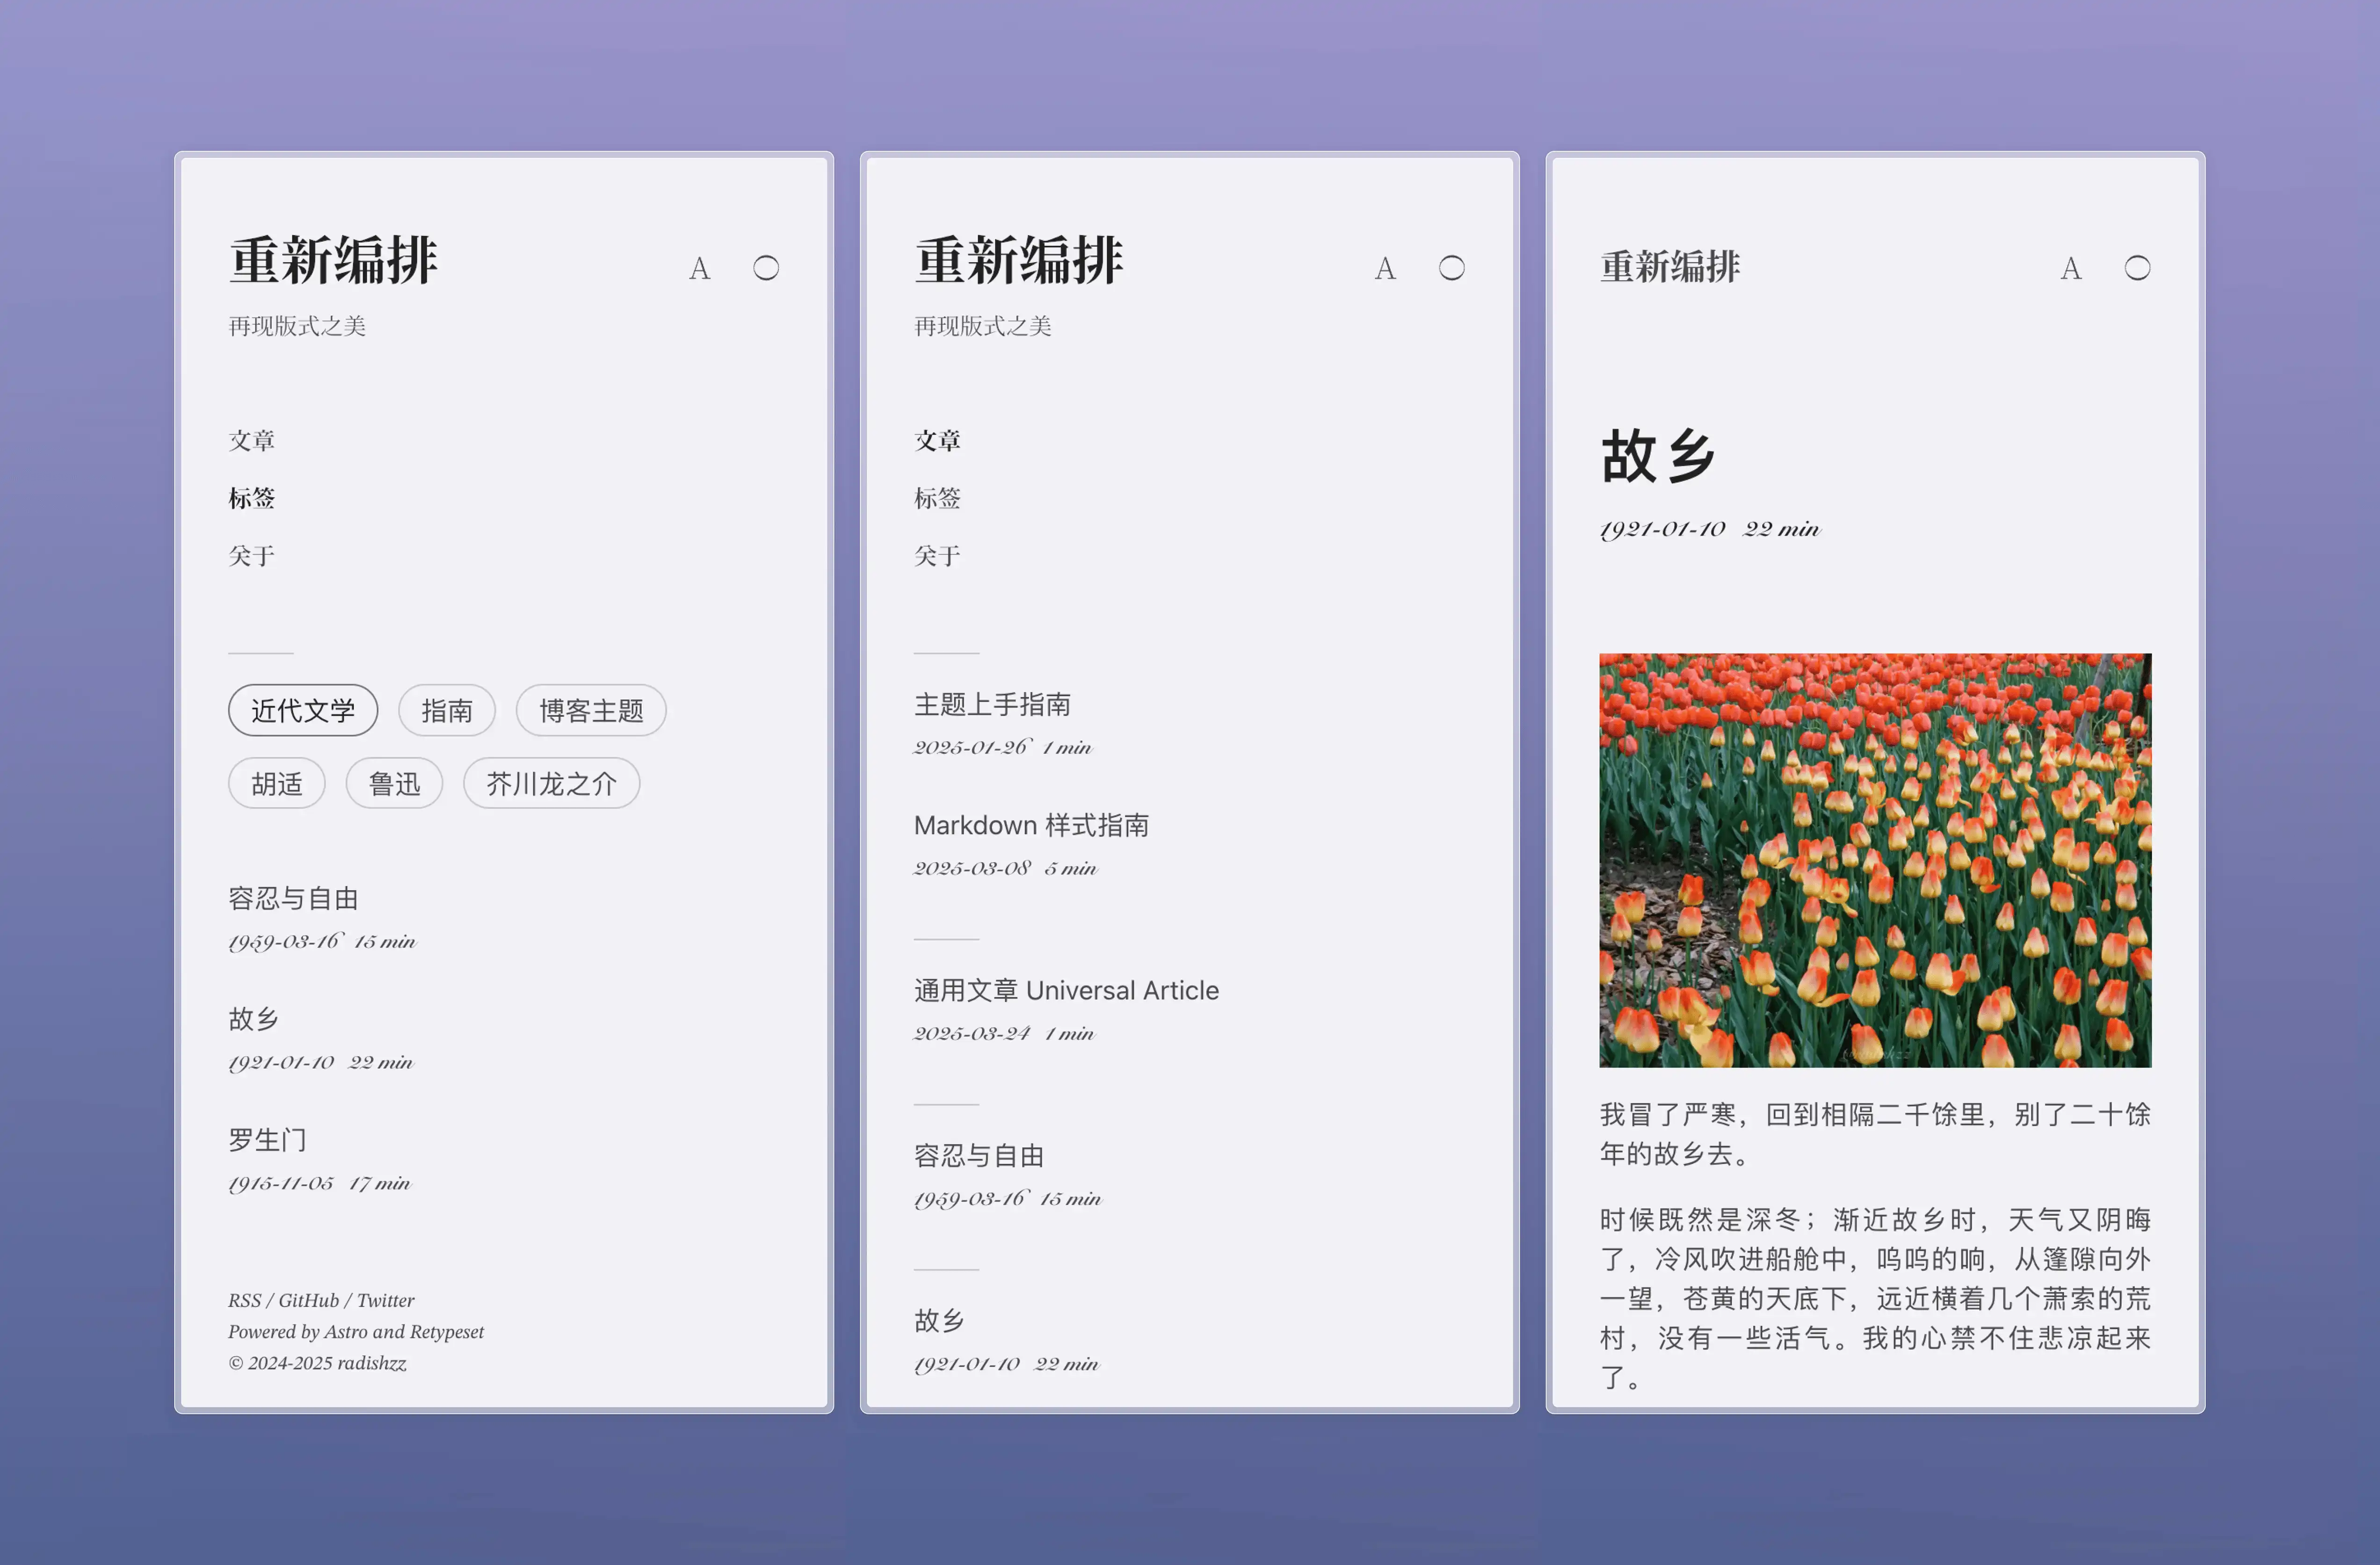Click the A language icon on the middle panel
Screen dimensions: 2380x1565
(x=1385, y=268)
